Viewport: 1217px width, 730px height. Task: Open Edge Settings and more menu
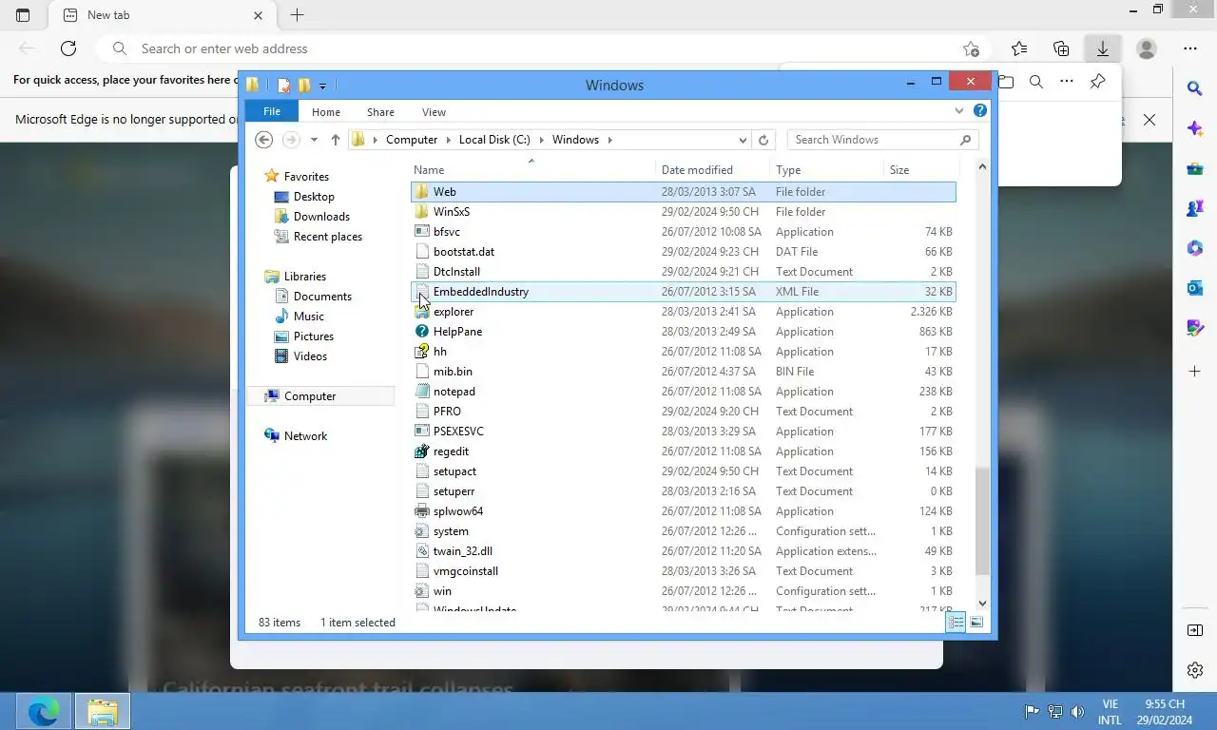(x=1190, y=48)
